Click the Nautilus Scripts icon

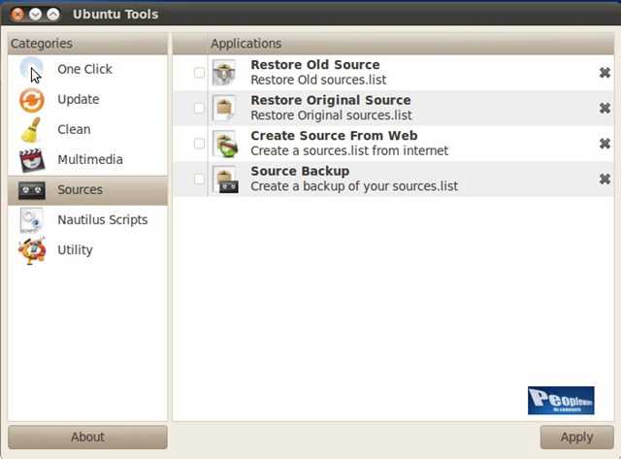[x=31, y=220]
